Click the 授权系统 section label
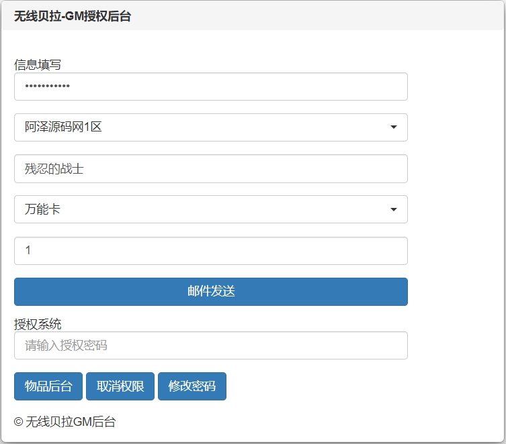The image size is (506, 444). (x=38, y=324)
